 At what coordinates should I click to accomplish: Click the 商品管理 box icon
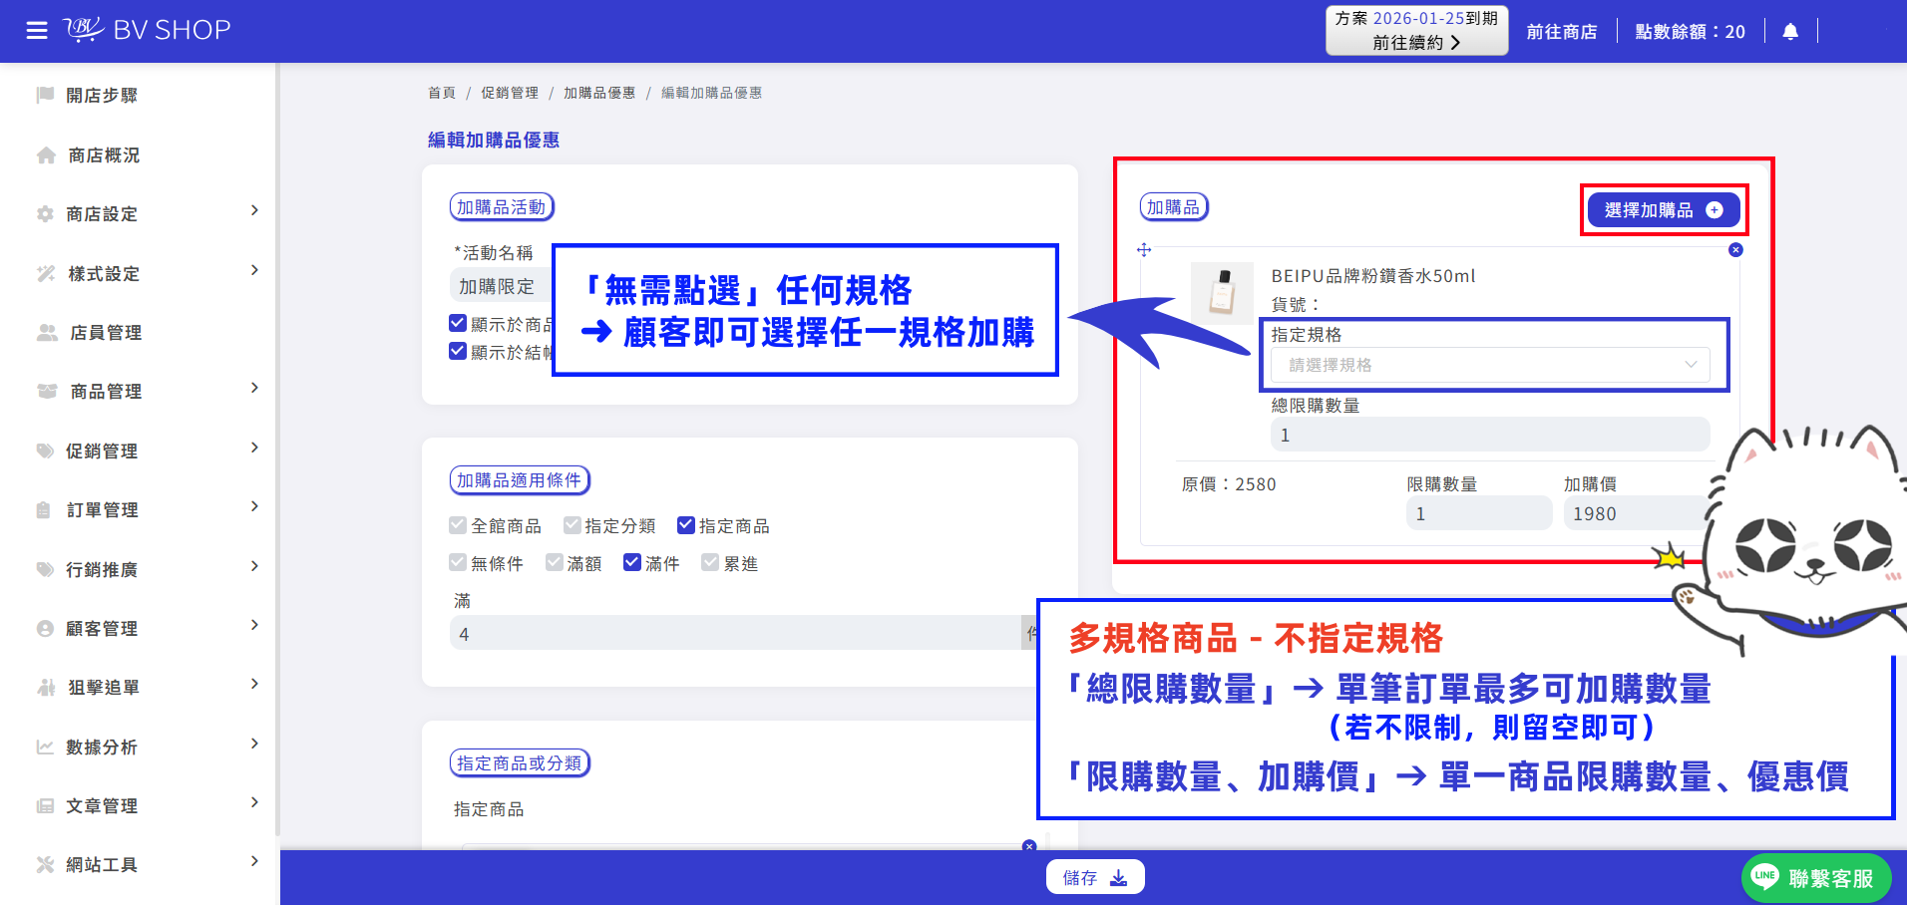[x=47, y=392]
